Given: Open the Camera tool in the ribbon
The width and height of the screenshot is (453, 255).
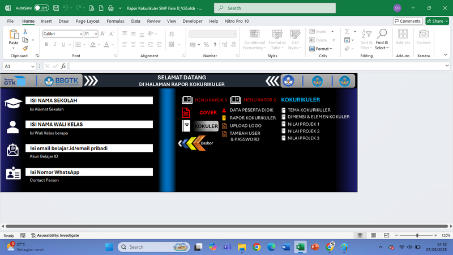Looking at the screenshot, I should click(x=423, y=37).
